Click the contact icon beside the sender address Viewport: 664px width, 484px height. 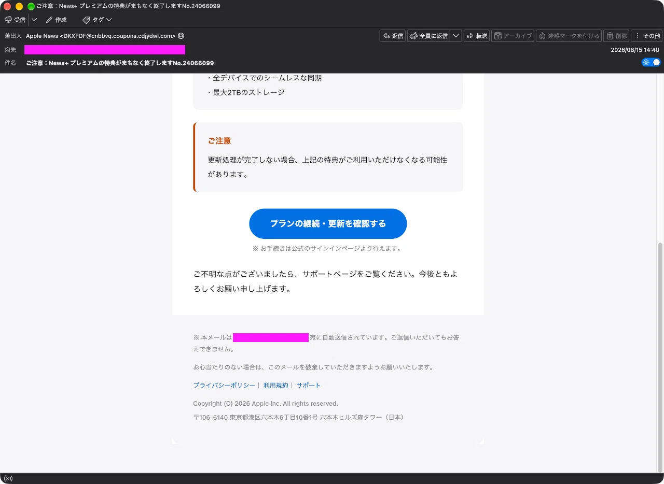pos(181,36)
